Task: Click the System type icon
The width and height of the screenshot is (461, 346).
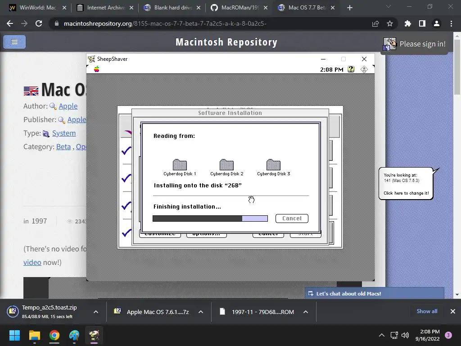Action: 46,133
